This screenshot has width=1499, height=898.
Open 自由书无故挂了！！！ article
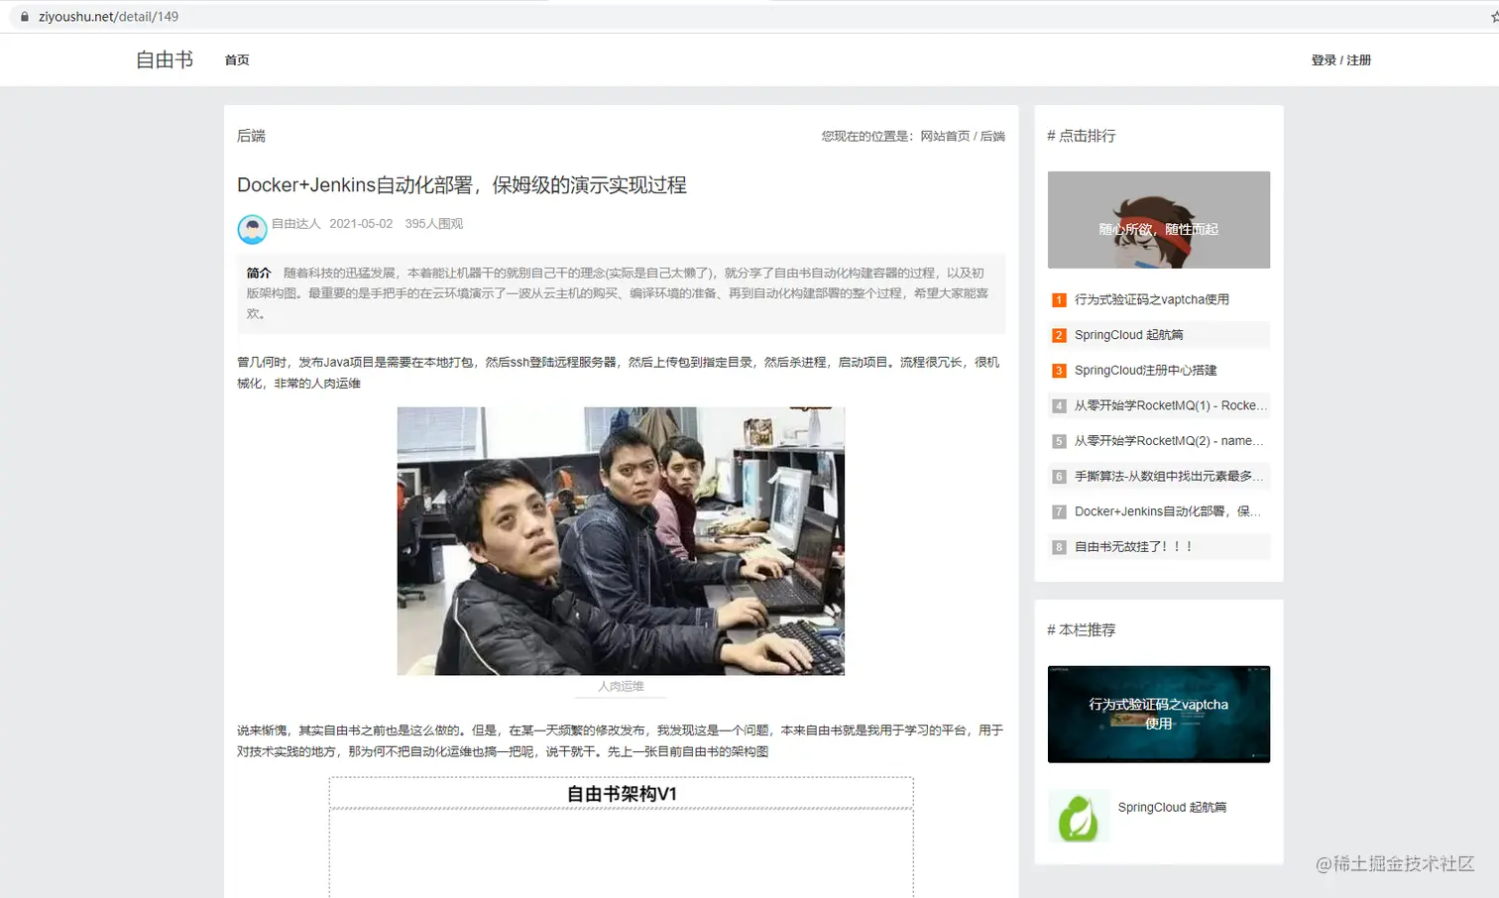click(1131, 546)
